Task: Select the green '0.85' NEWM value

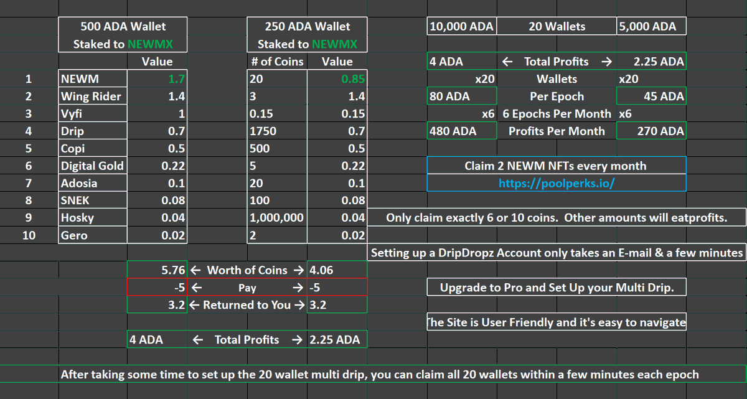Action: click(x=337, y=79)
